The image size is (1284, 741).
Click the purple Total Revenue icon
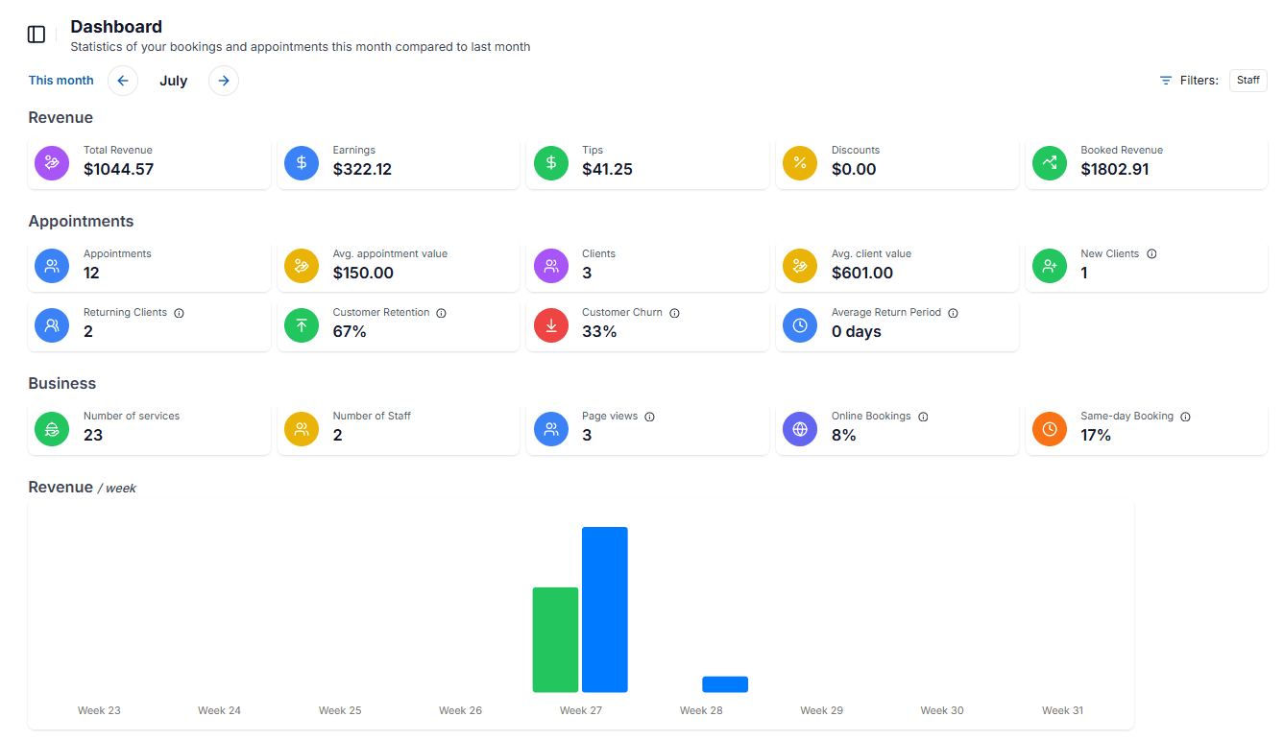tap(51, 162)
